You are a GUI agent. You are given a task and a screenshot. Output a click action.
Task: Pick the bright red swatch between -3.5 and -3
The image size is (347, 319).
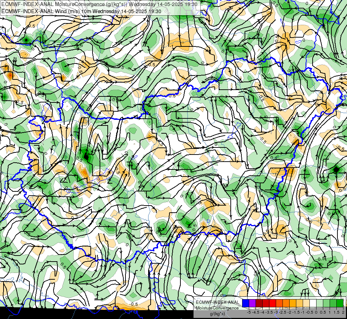click(273, 303)
